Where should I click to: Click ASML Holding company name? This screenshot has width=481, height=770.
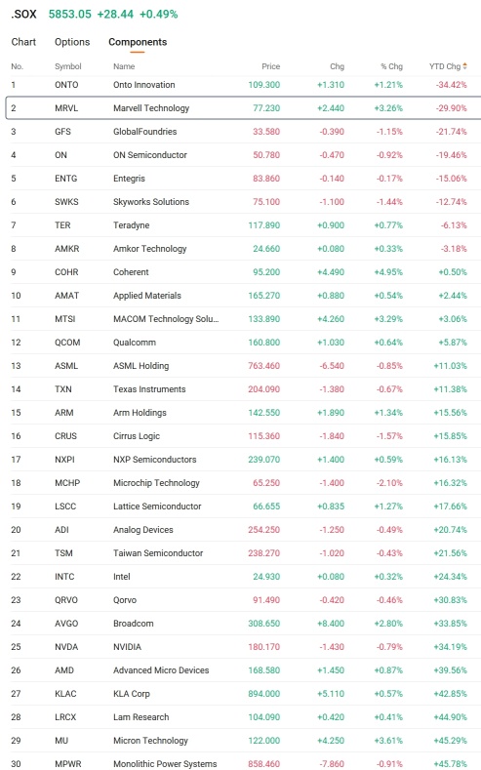click(x=140, y=366)
